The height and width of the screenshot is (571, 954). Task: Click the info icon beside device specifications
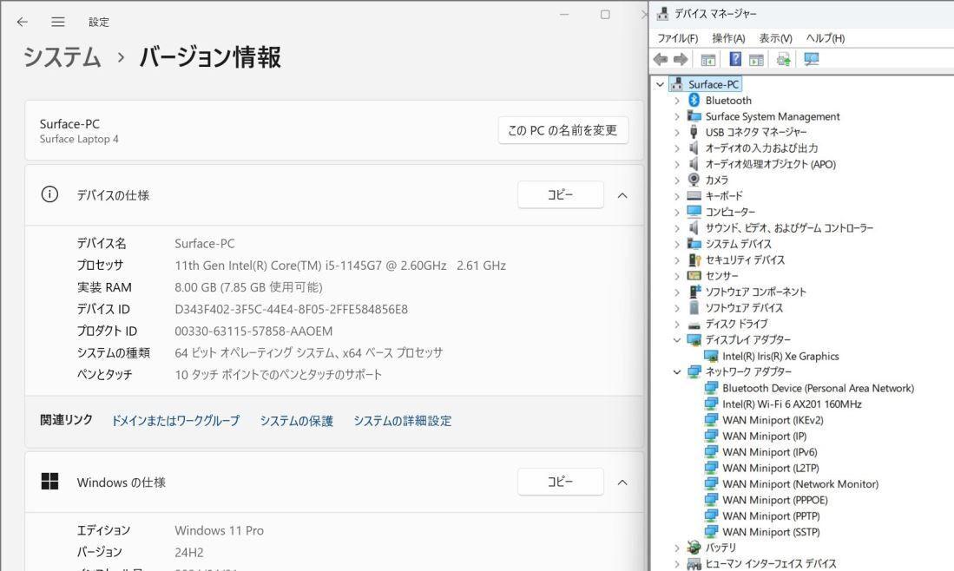pos(49,194)
